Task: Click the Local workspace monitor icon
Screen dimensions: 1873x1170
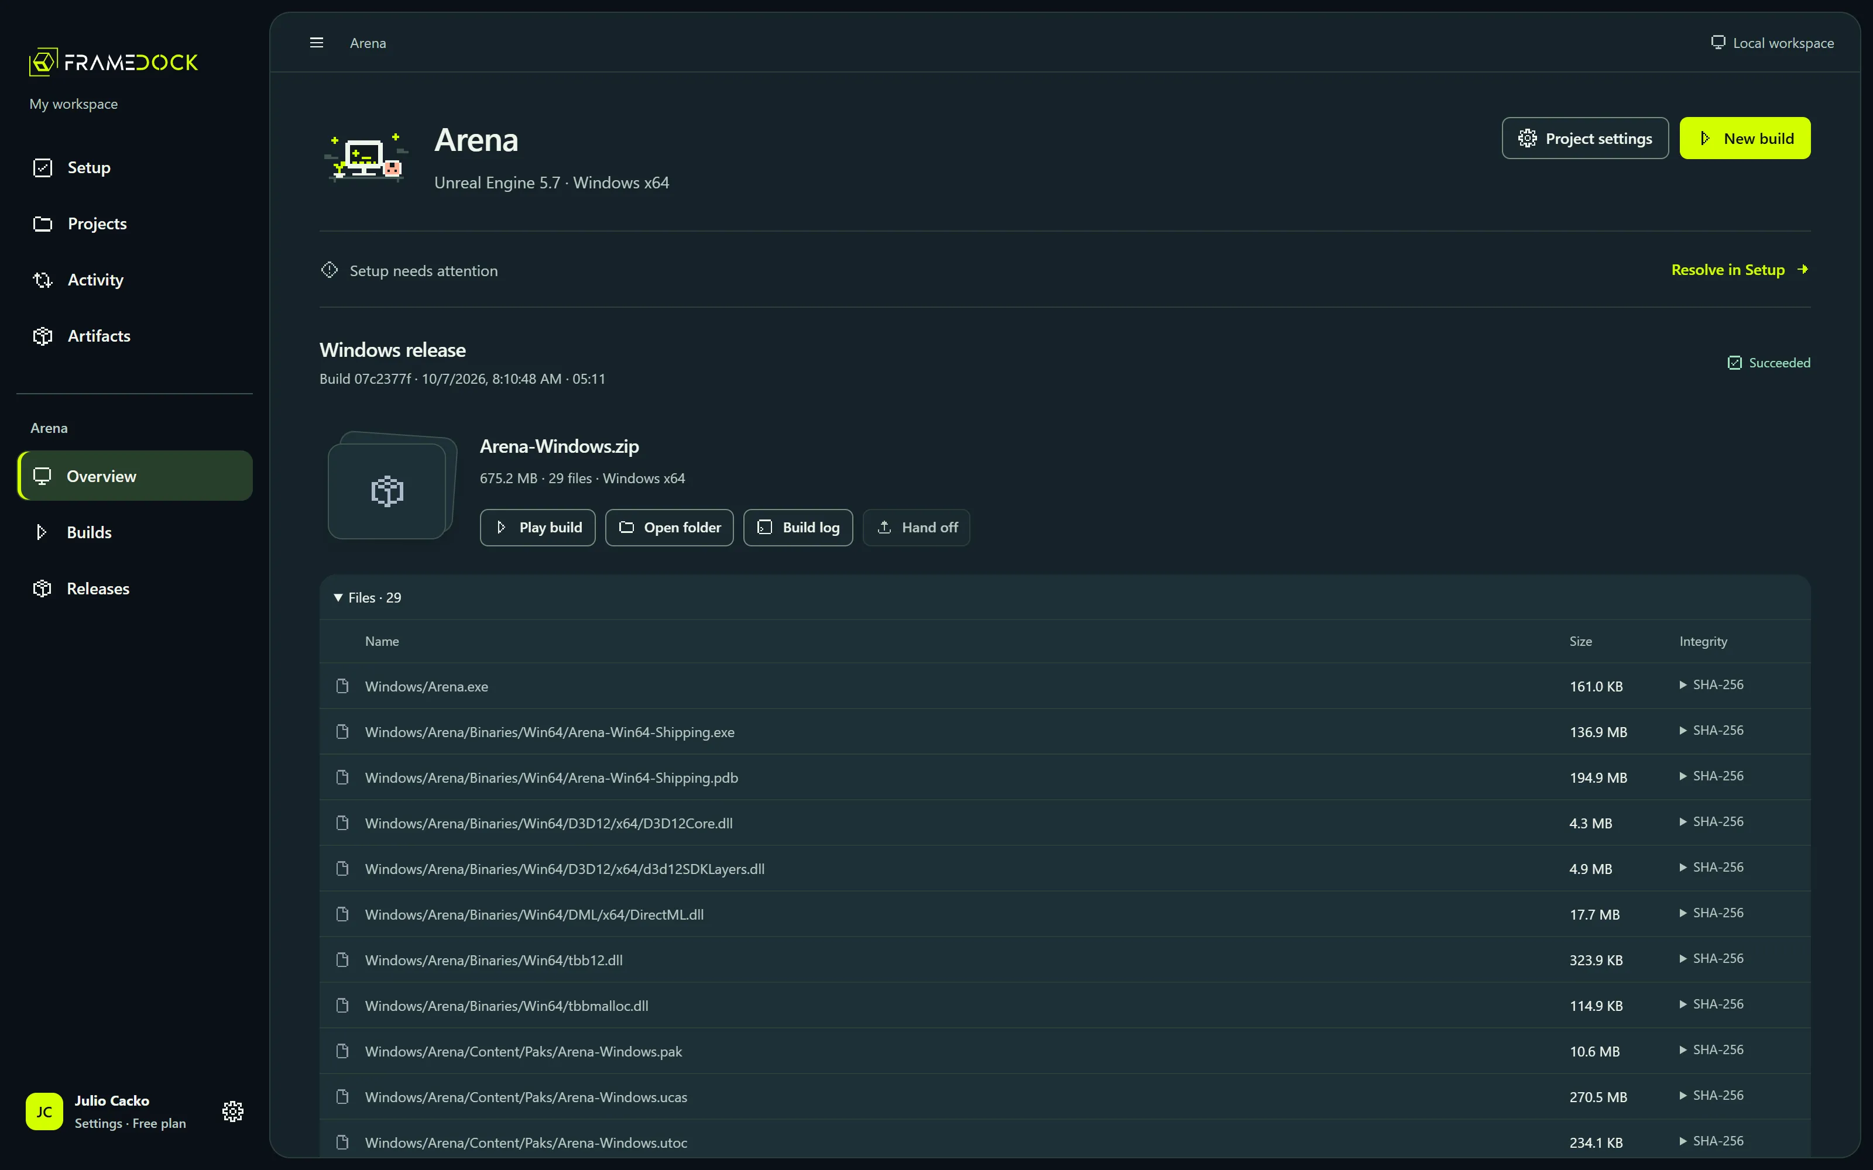Action: pyautogui.click(x=1718, y=43)
